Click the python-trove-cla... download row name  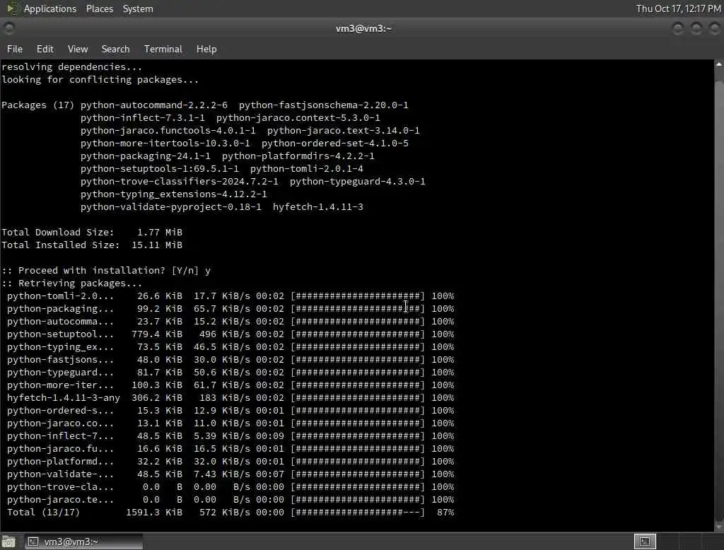[60, 487]
